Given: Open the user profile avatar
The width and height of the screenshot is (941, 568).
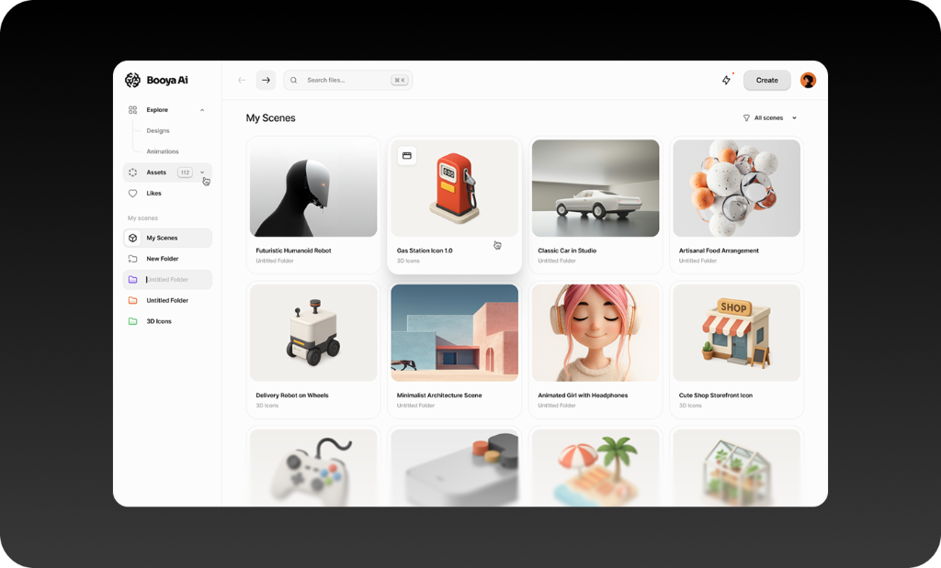Looking at the screenshot, I should tap(808, 80).
